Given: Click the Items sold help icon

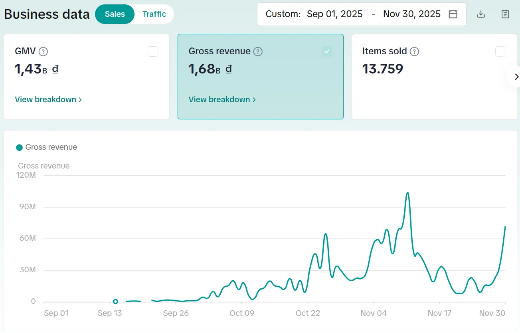Looking at the screenshot, I should tap(415, 52).
